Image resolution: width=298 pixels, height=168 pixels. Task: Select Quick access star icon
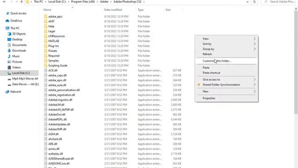(x=7, y=14)
